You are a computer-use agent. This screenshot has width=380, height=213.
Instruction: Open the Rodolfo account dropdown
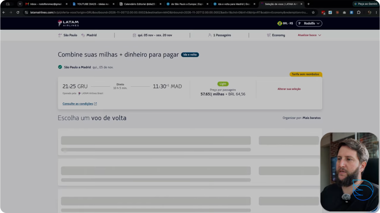(309, 23)
